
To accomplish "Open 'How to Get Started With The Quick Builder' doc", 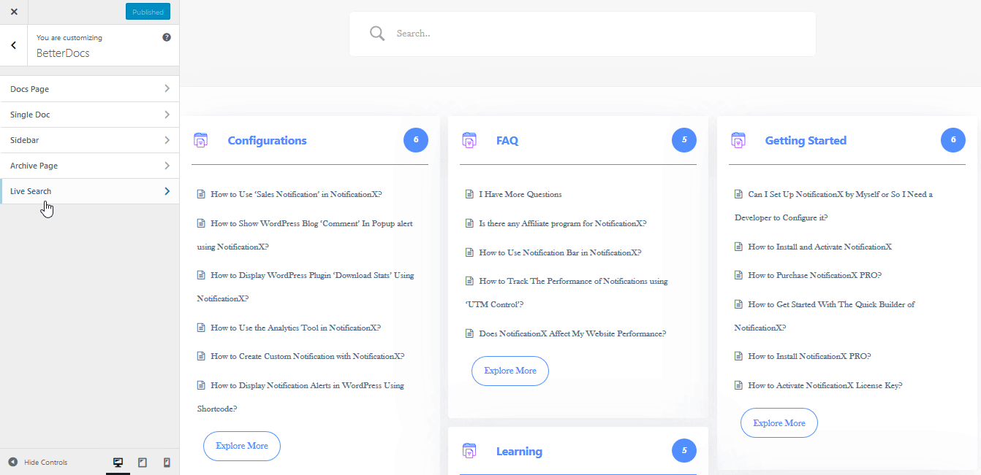I will [x=825, y=316].
